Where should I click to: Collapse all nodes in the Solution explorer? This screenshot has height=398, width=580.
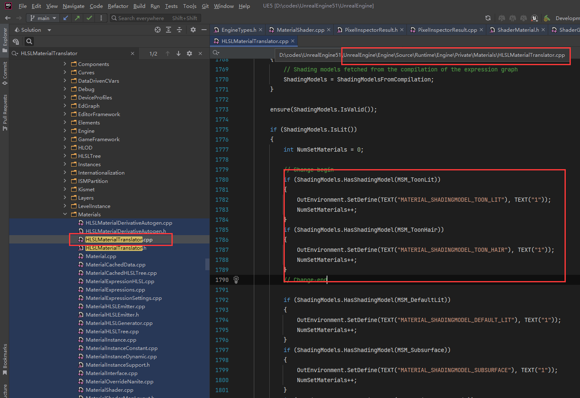(179, 30)
